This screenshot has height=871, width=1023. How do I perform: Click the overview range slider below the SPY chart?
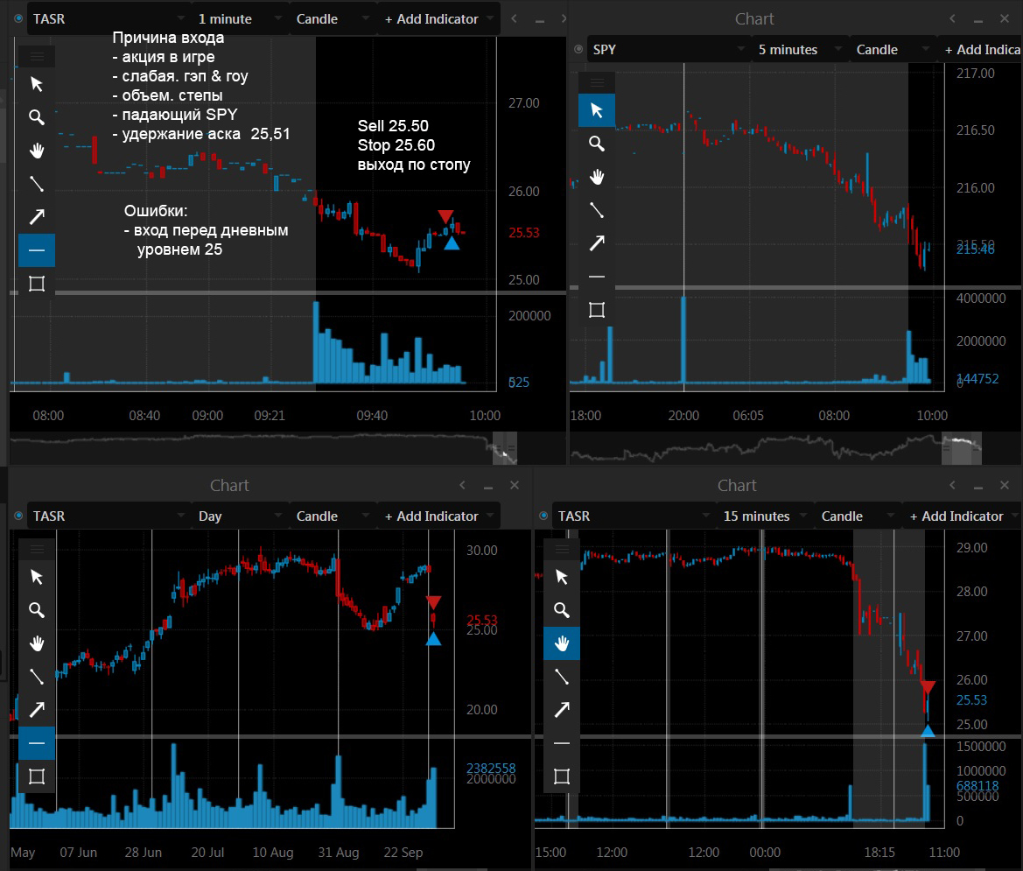(961, 448)
